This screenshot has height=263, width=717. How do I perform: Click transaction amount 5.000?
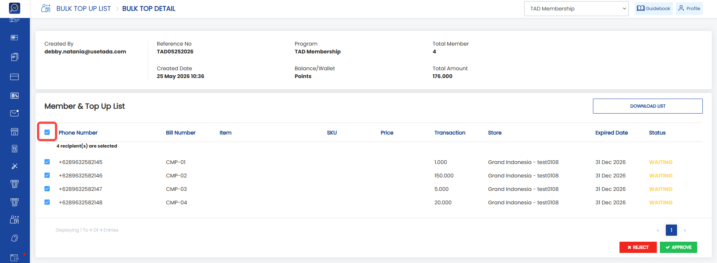point(441,189)
